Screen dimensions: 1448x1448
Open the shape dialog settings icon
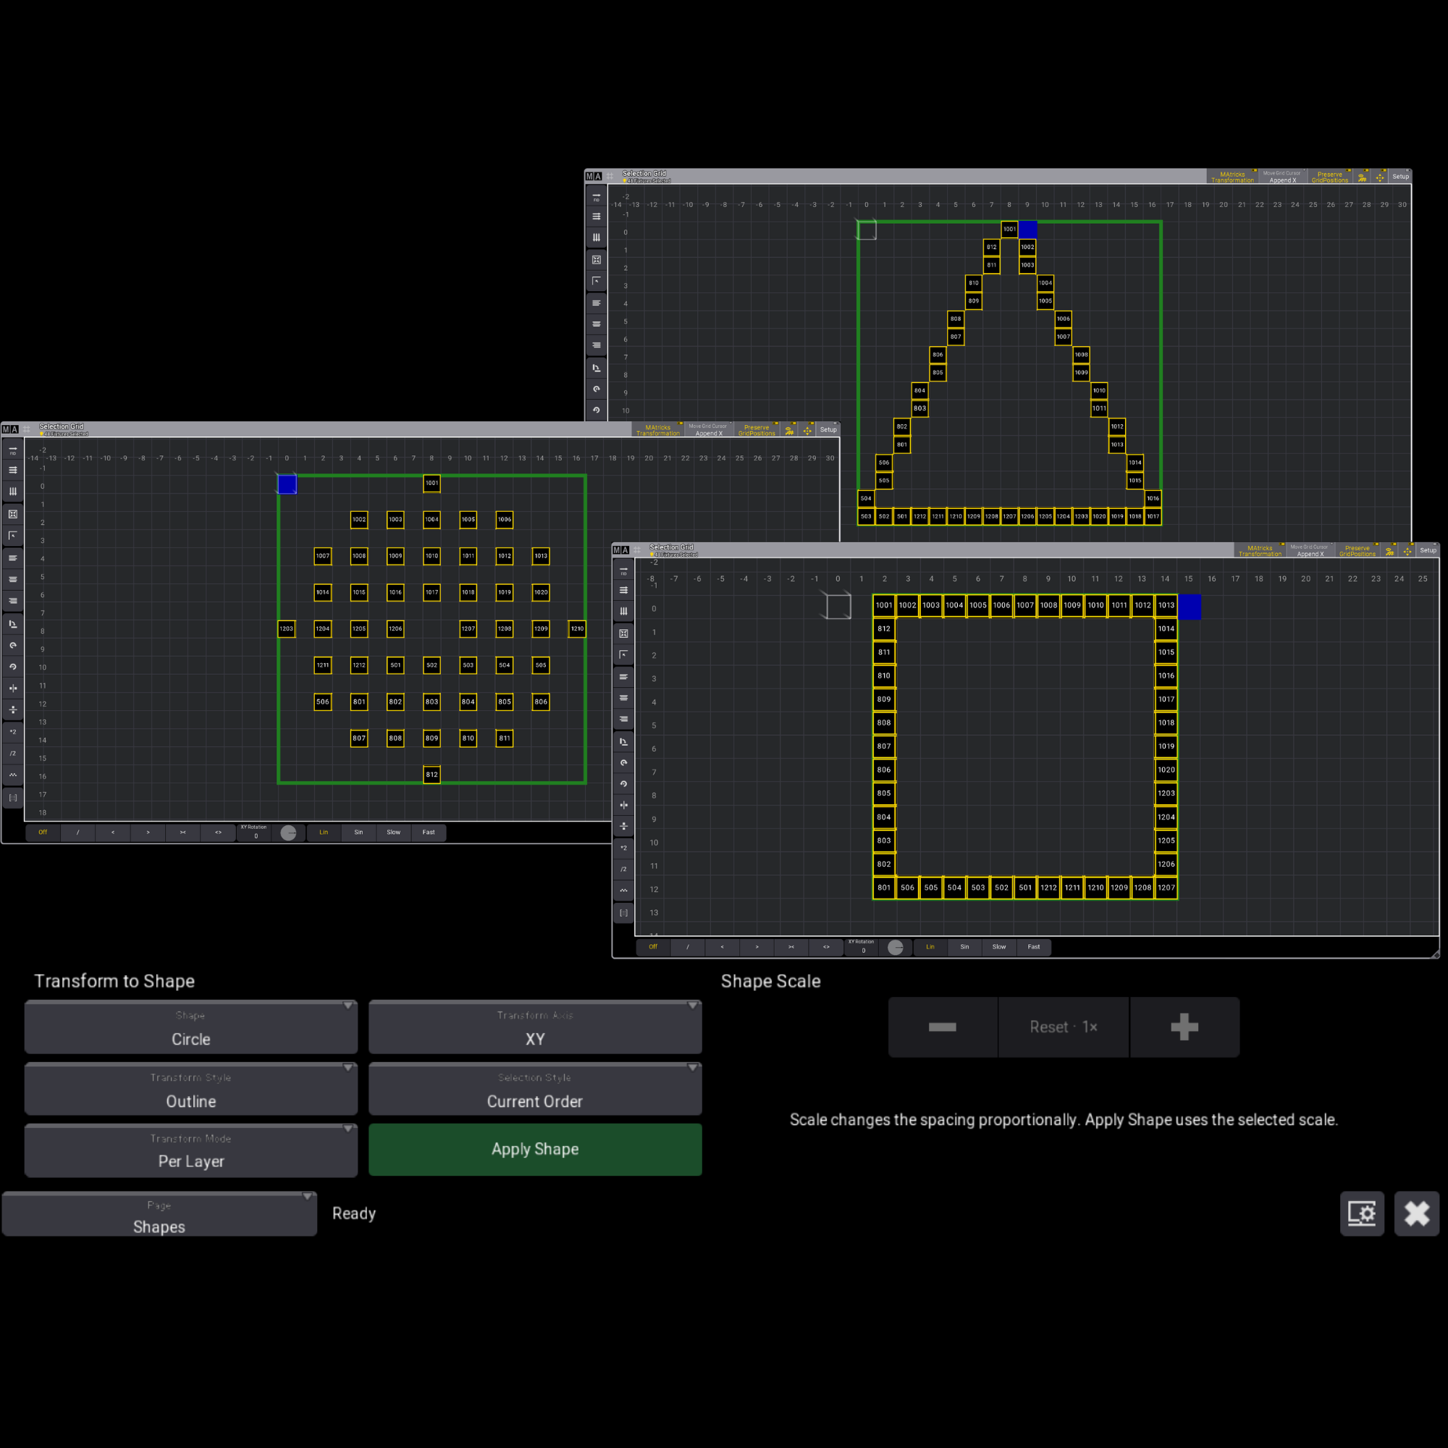point(1362,1213)
